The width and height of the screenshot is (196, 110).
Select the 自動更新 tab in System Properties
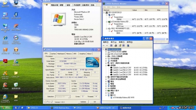(x=85, y=5)
